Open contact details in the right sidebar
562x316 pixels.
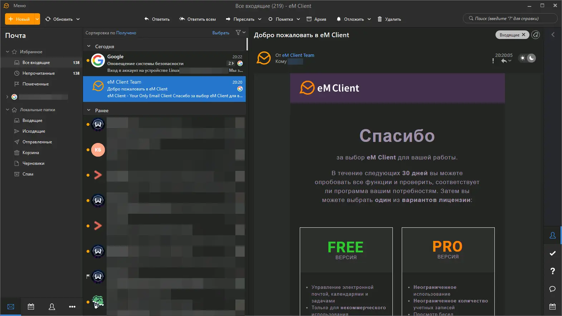click(x=553, y=235)
